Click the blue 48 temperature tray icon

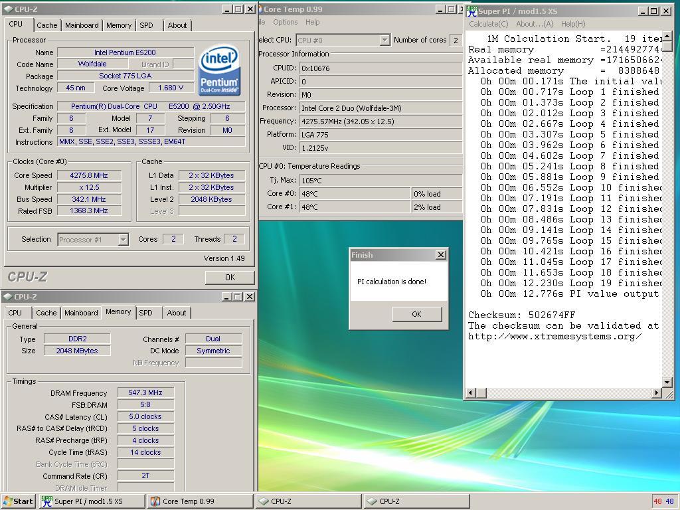click(669, 502)
